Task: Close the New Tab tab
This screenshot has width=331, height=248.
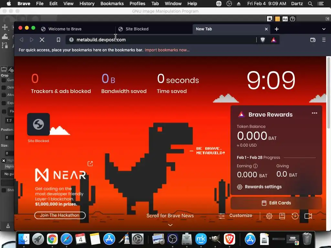Action: (x=266, y=29)
